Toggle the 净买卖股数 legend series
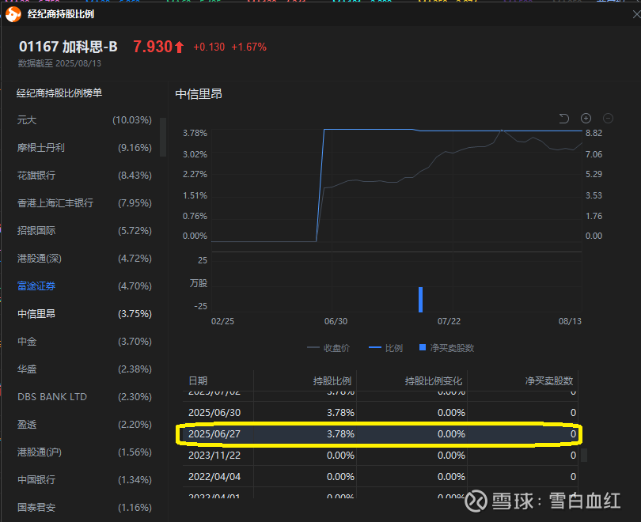 447,348
